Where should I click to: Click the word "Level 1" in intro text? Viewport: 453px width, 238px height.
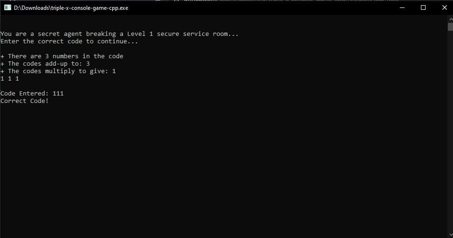[x=140, y=34]
